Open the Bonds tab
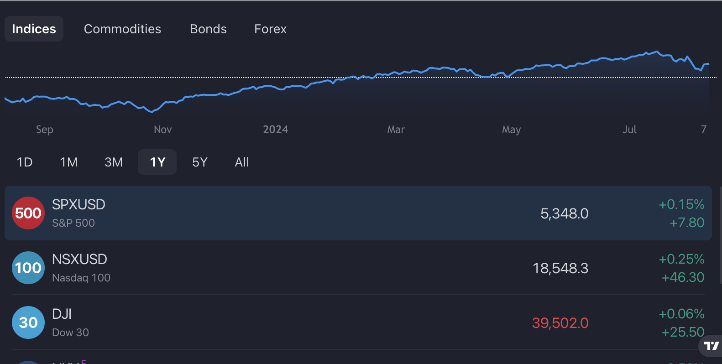Viewport: 722px width, 364px height. [x=208, y=29]
